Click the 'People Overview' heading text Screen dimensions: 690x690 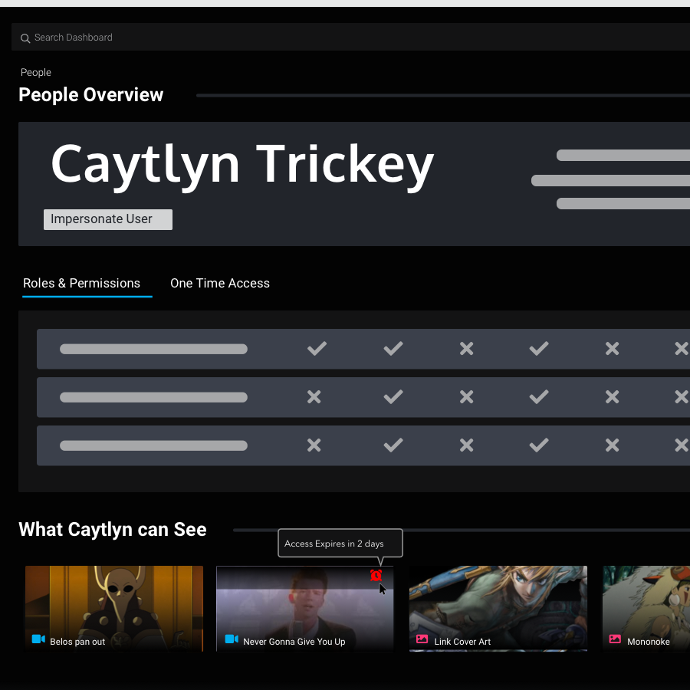(91, 95)
